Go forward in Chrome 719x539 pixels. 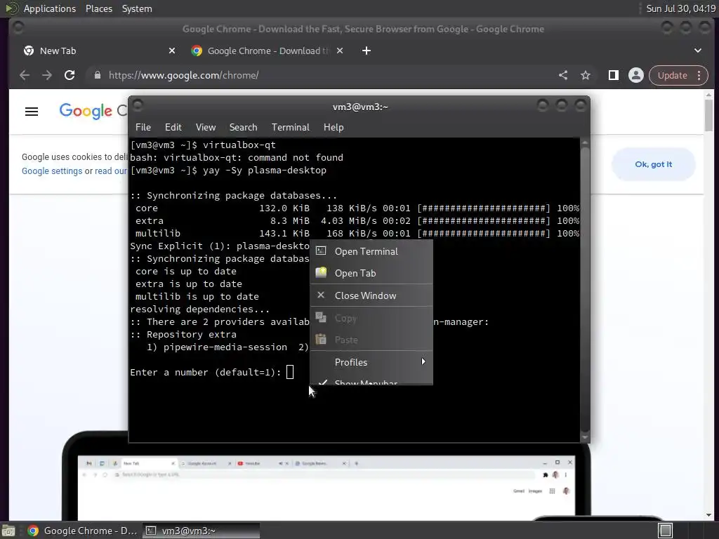[47, 75]
